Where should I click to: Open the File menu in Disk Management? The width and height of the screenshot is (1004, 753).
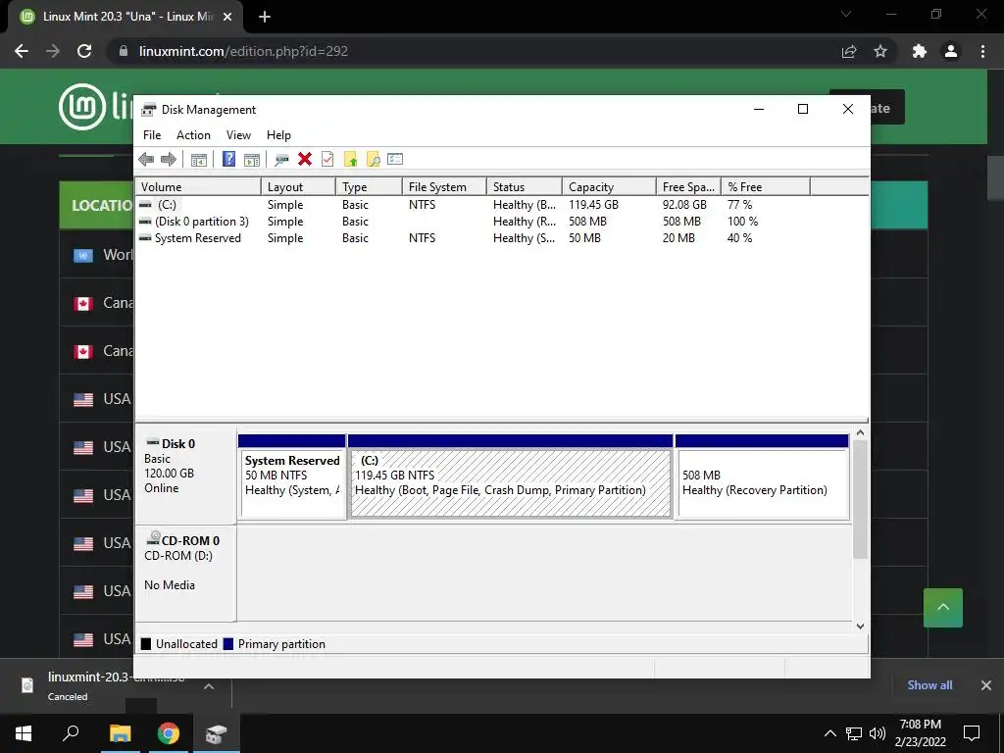pyautogui.click(x=152, y=135)
